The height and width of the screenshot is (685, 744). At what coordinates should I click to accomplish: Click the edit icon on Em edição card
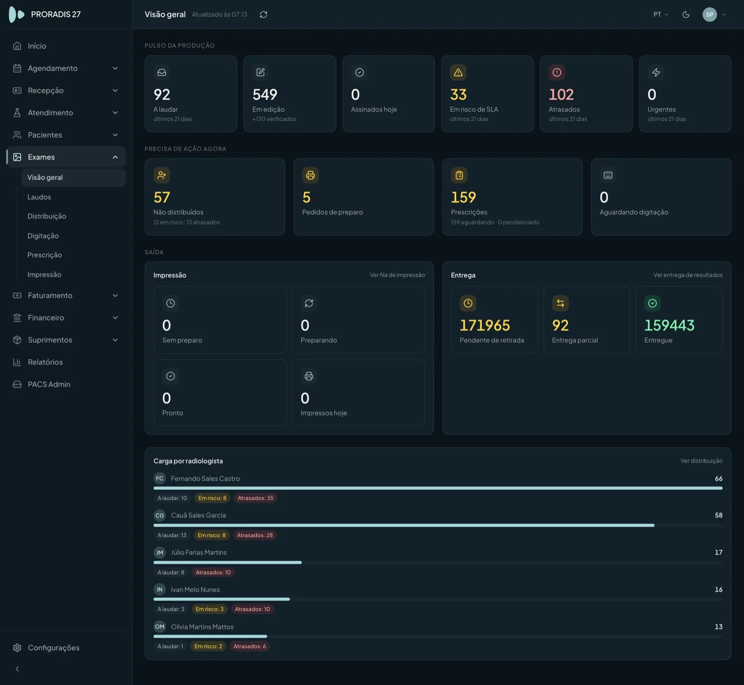[260, 73]
